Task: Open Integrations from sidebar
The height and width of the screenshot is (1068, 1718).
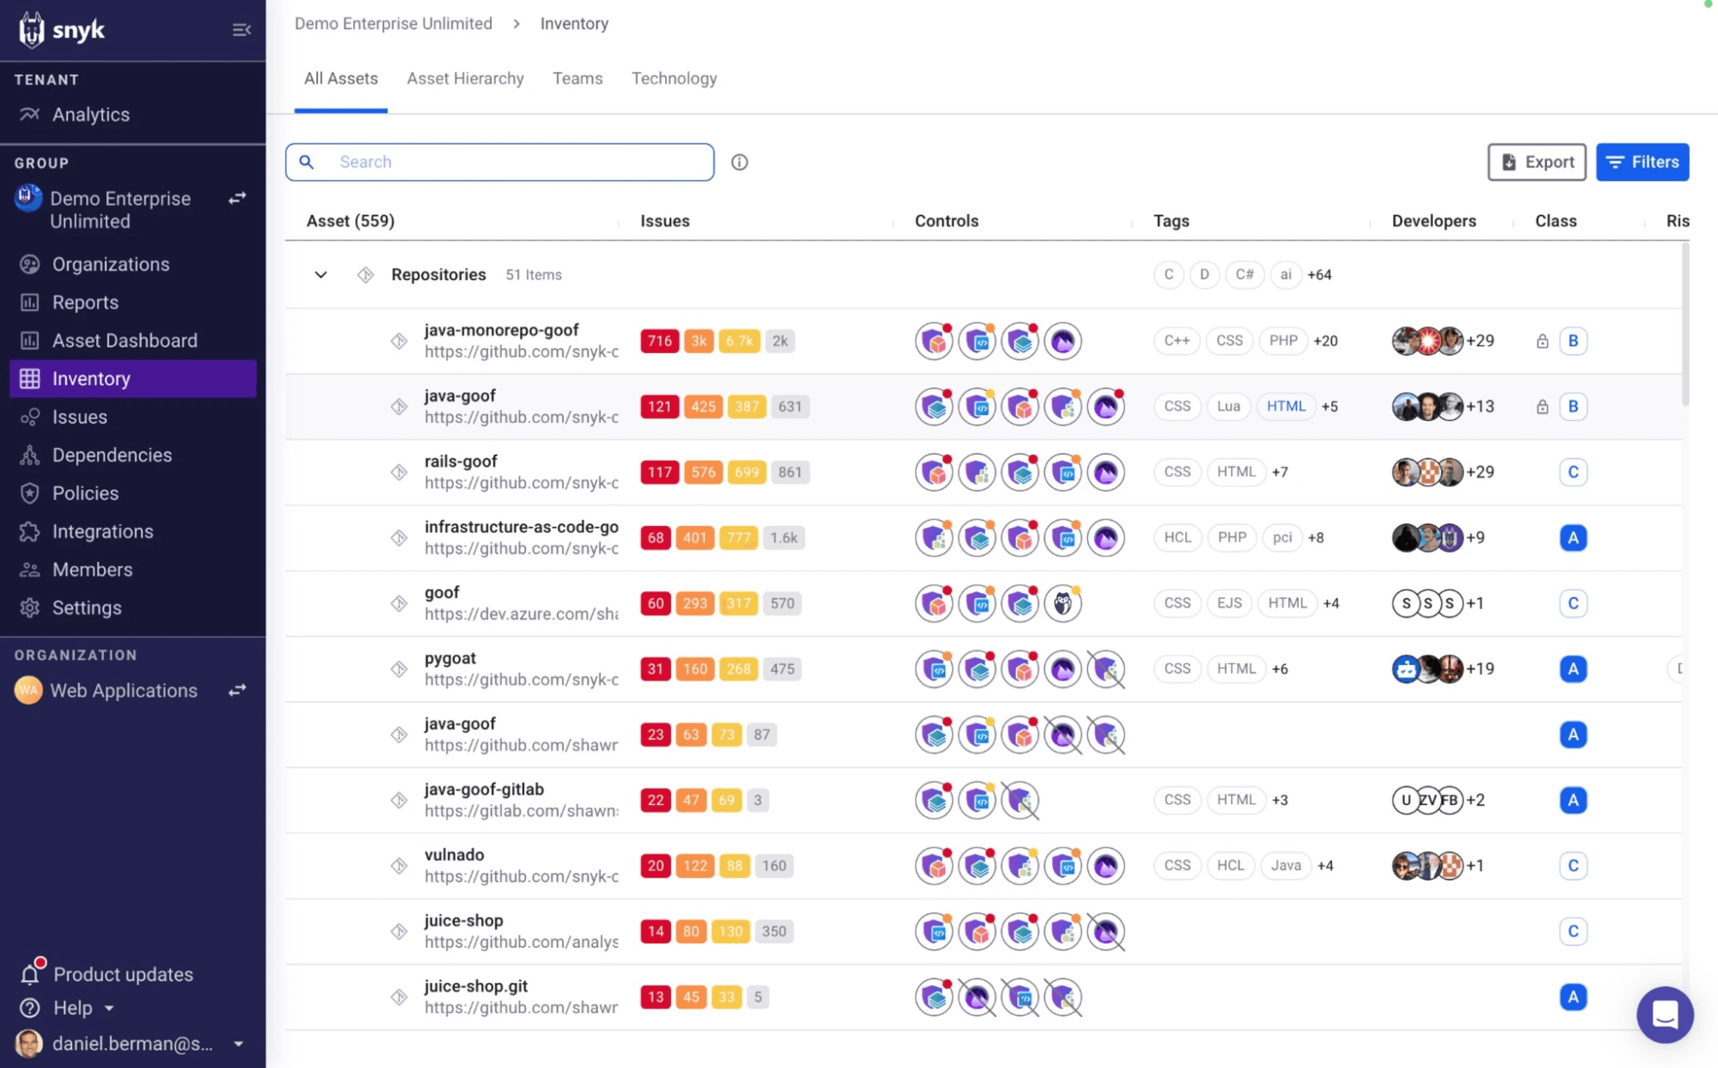Action: click(x=103, y=531)
